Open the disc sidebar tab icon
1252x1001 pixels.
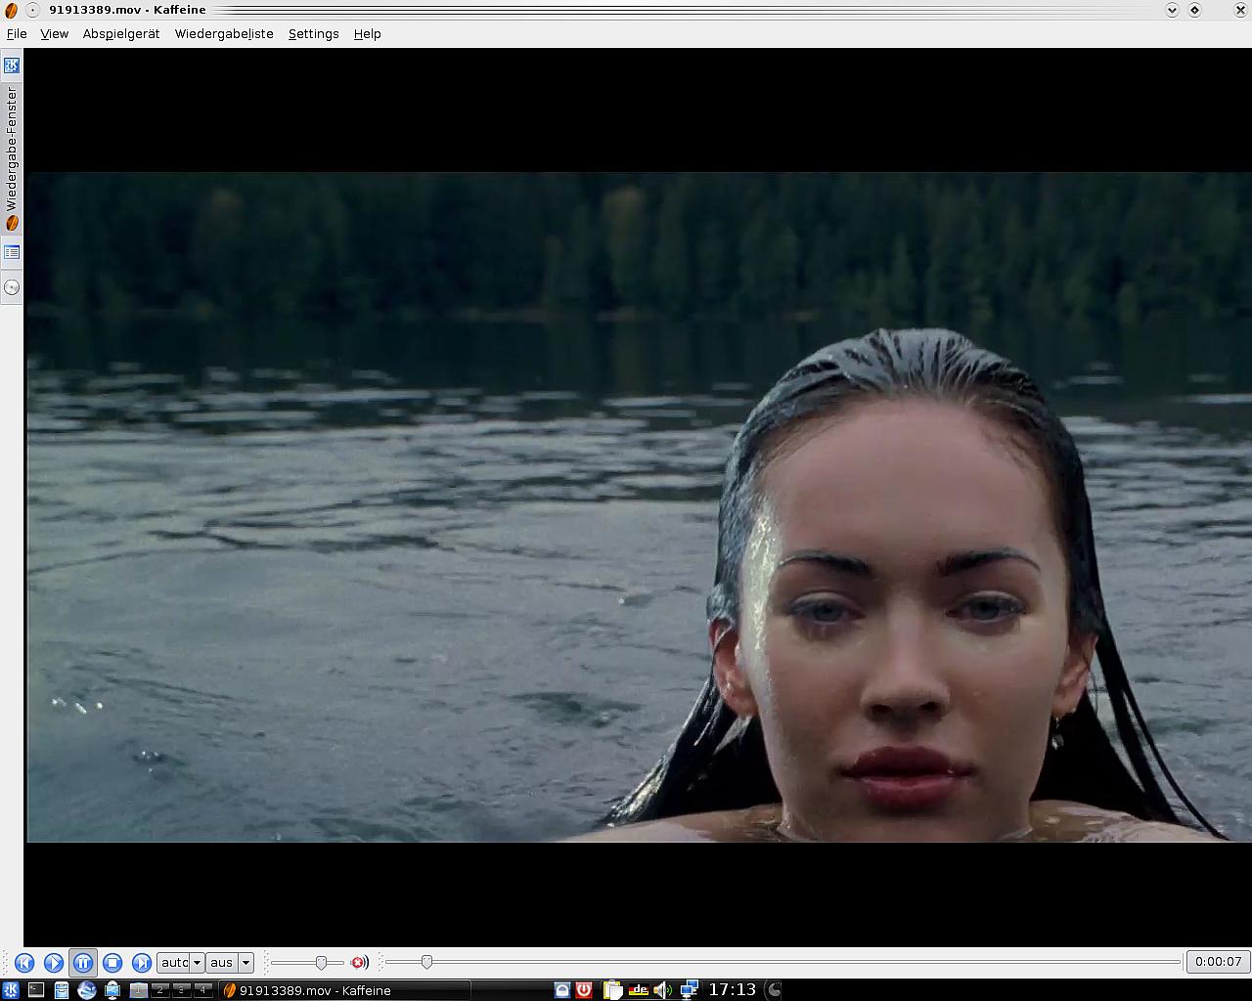[12, 287]
